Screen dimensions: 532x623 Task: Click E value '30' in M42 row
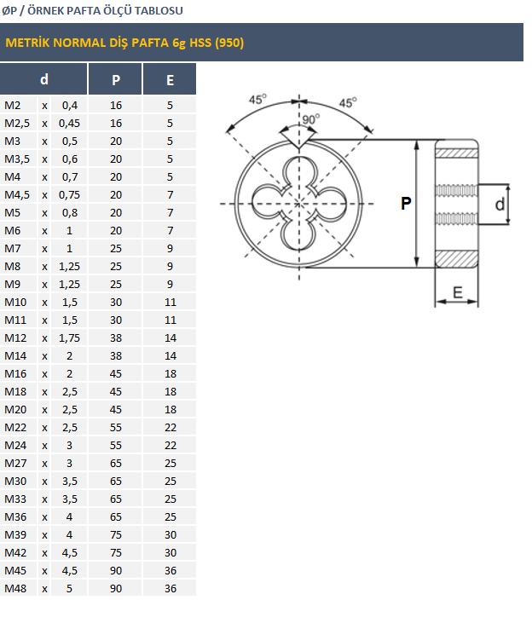[171, 552]
